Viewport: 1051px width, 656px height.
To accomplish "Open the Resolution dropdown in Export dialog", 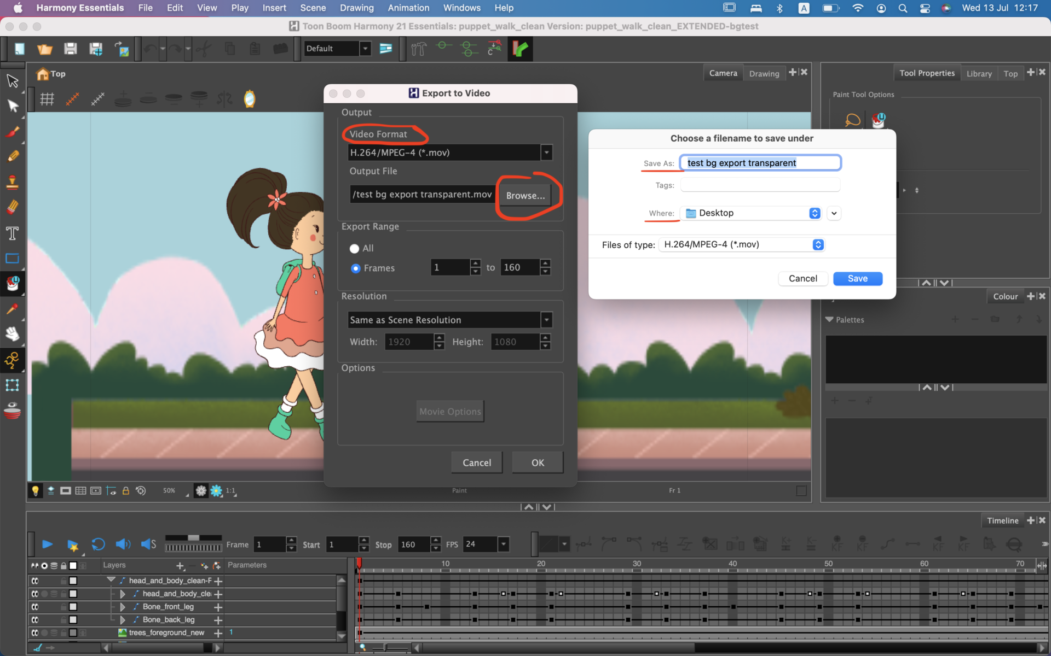I will coord(546,320).
